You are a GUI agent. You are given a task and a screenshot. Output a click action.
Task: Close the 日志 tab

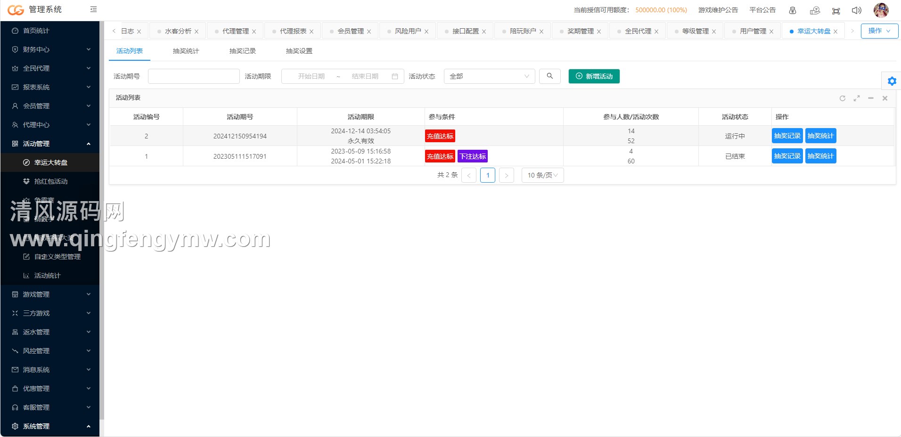point(139,32)
